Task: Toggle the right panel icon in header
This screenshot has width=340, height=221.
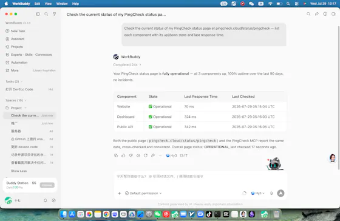Action: 333,14
